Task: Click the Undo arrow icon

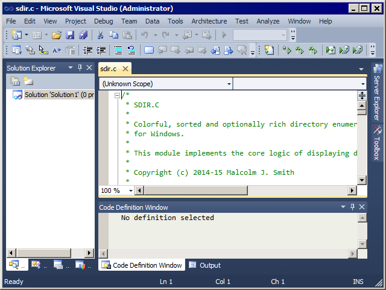Action: (x=145, y=35)
